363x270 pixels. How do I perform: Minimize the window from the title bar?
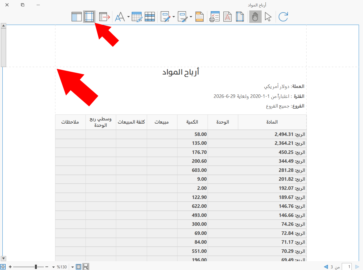(38, 5)
